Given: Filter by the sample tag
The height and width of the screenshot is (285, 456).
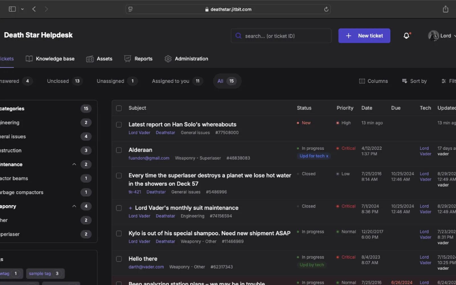Looking at the screenshot, I should coord(45,274).
